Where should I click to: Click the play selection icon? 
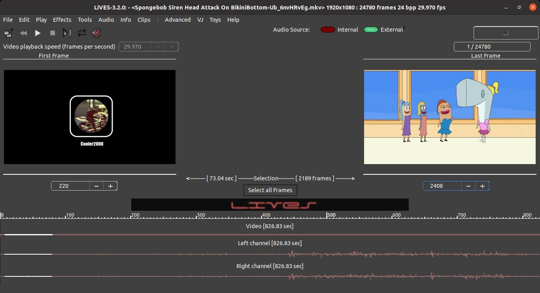point(67,33)
